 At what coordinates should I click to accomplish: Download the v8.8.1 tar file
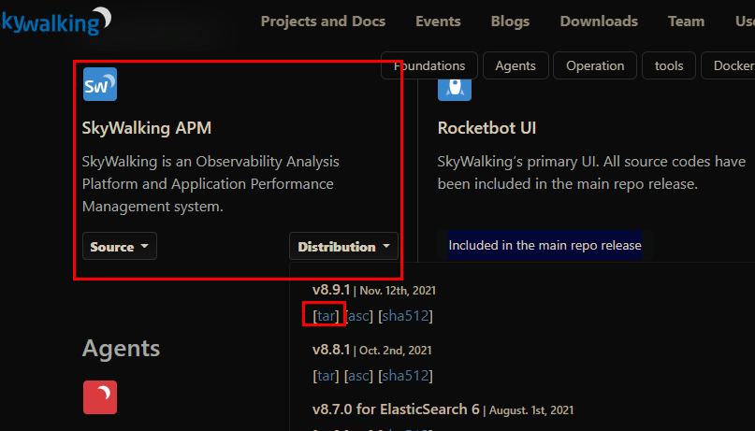(327, 376)
